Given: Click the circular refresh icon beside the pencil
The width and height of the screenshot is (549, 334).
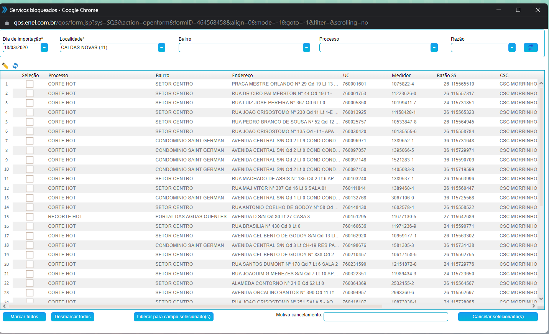Looking at the screenshot, I should pyautogui.click(x=15, y=66).
